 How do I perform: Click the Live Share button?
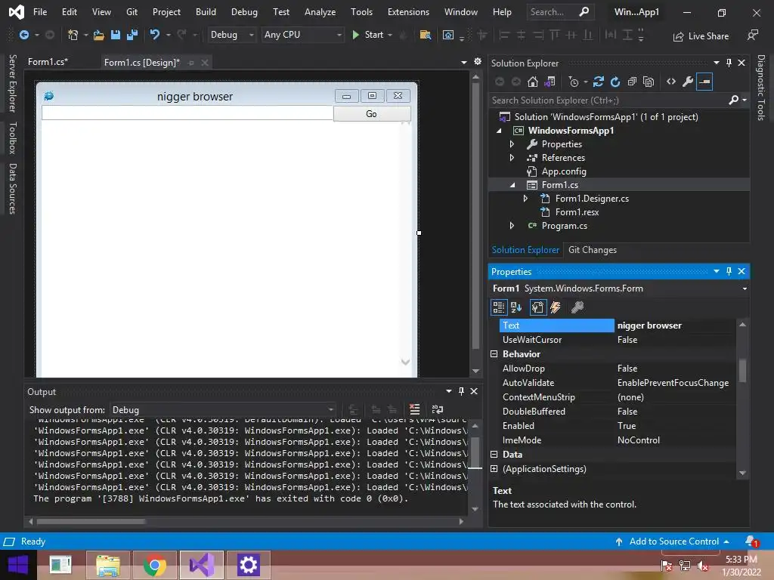(x=701, y=36)
